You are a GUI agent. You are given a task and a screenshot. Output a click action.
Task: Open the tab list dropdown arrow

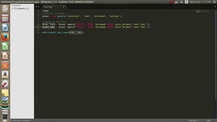(x=215, y=6)
